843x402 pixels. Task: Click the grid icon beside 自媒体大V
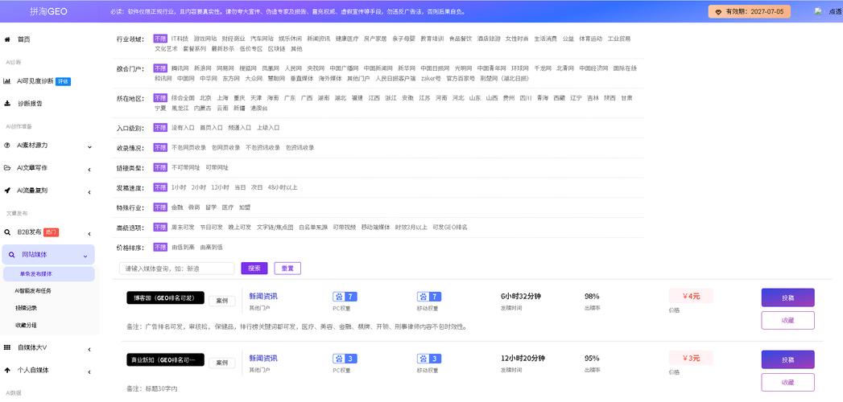pos(7,348)
